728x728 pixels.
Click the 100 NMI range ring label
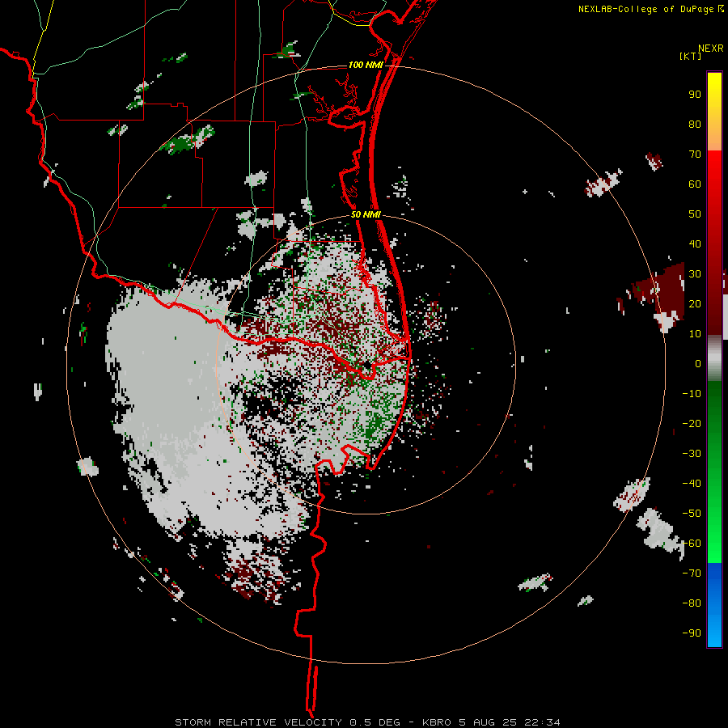coord(366,65)
